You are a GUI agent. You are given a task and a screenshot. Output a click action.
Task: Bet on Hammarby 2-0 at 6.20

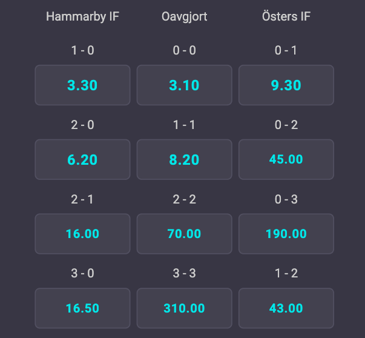82,159
